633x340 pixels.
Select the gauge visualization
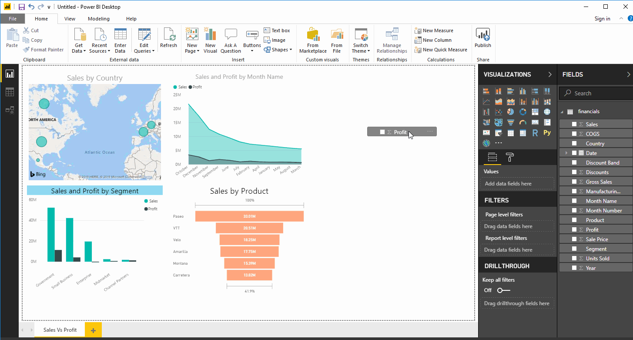(523, 122)
